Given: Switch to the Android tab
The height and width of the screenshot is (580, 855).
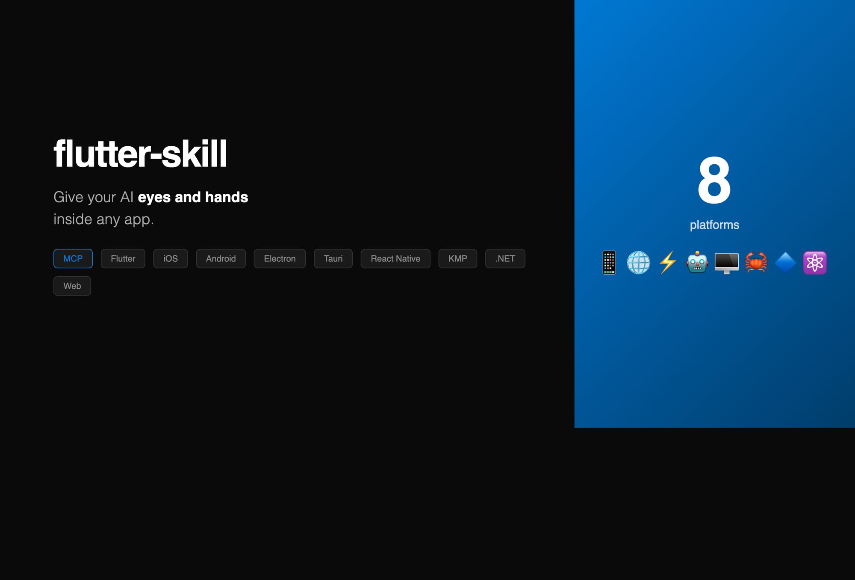Looking at the screenshot, I should [221, 258].
